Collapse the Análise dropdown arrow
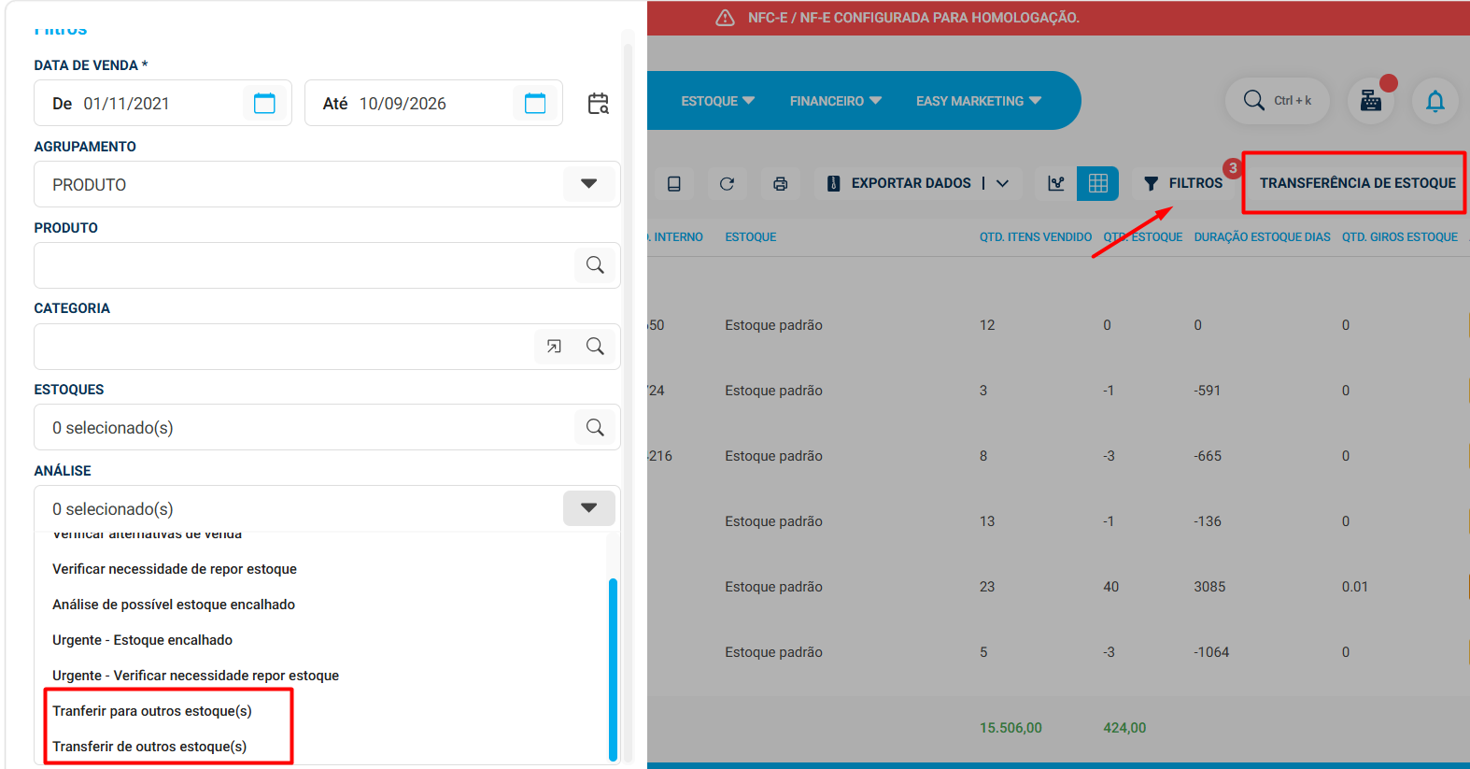The width and height of the screenshot is (1470, 769). 589,508
